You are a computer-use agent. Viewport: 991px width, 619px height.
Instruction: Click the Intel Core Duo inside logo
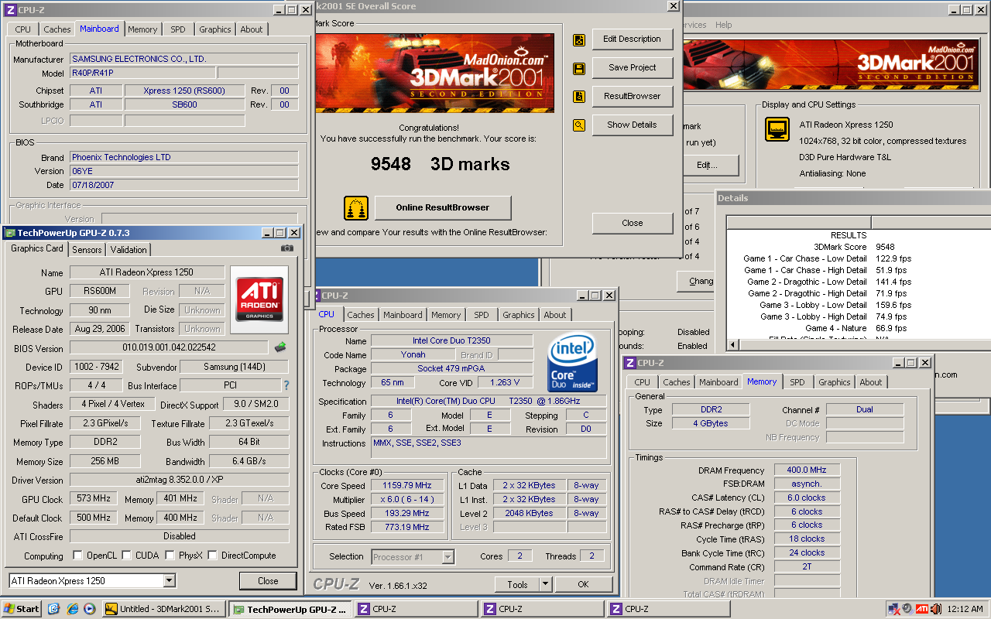[x=572, y=364]
